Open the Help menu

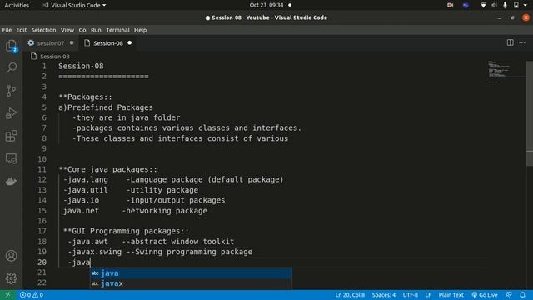(140, 30)
